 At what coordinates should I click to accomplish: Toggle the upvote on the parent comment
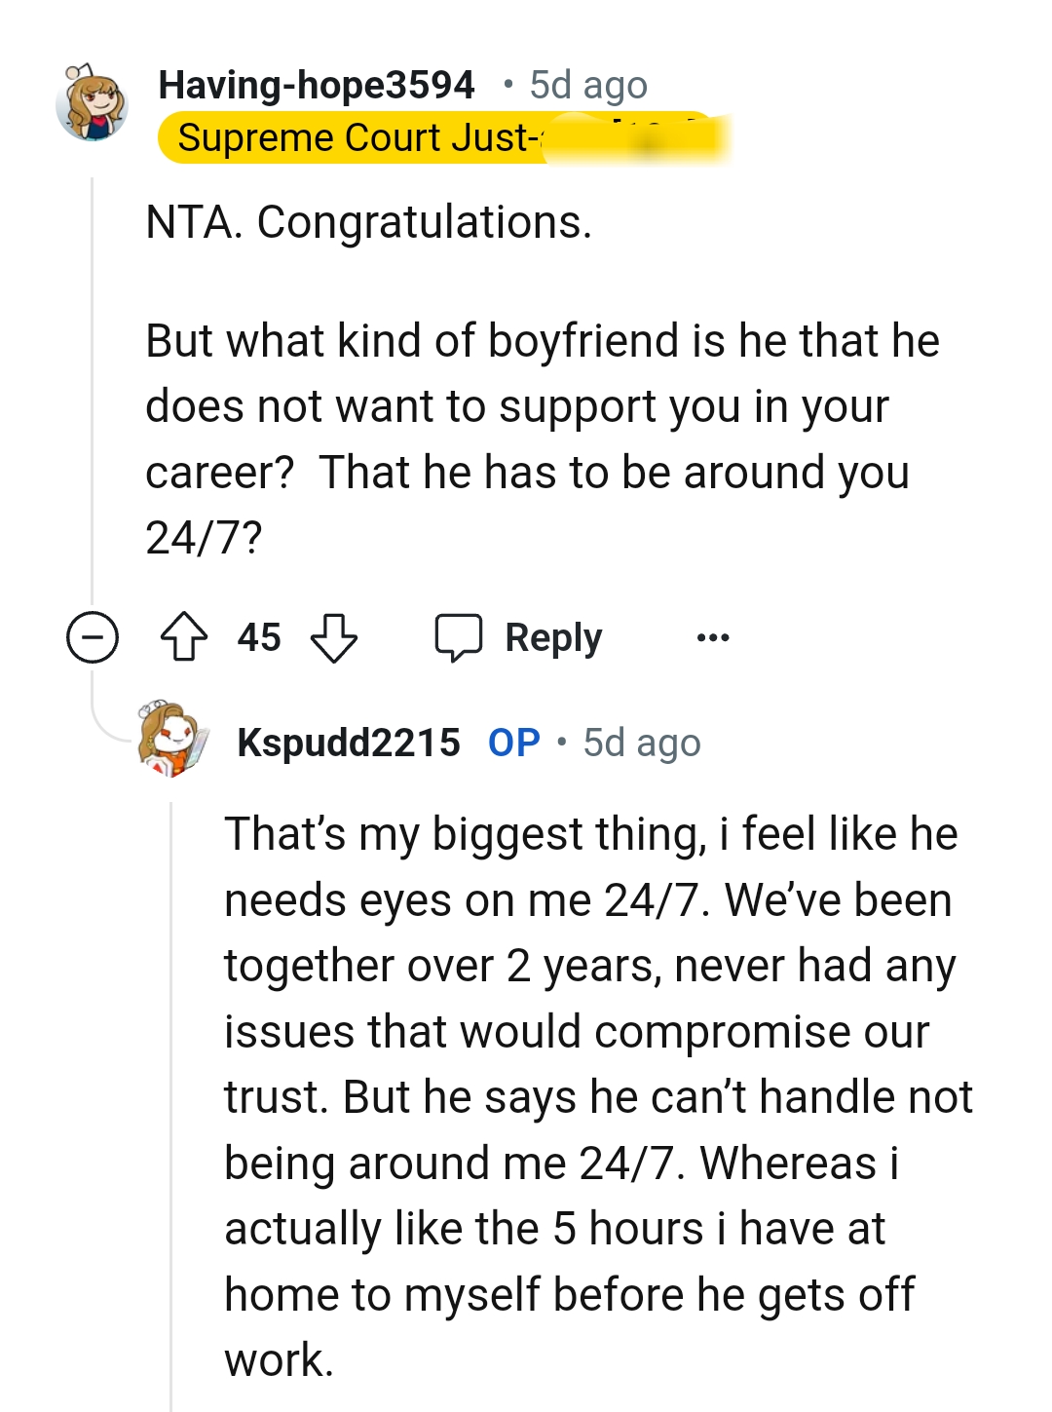pyautogui.click(x=184, y=637)
